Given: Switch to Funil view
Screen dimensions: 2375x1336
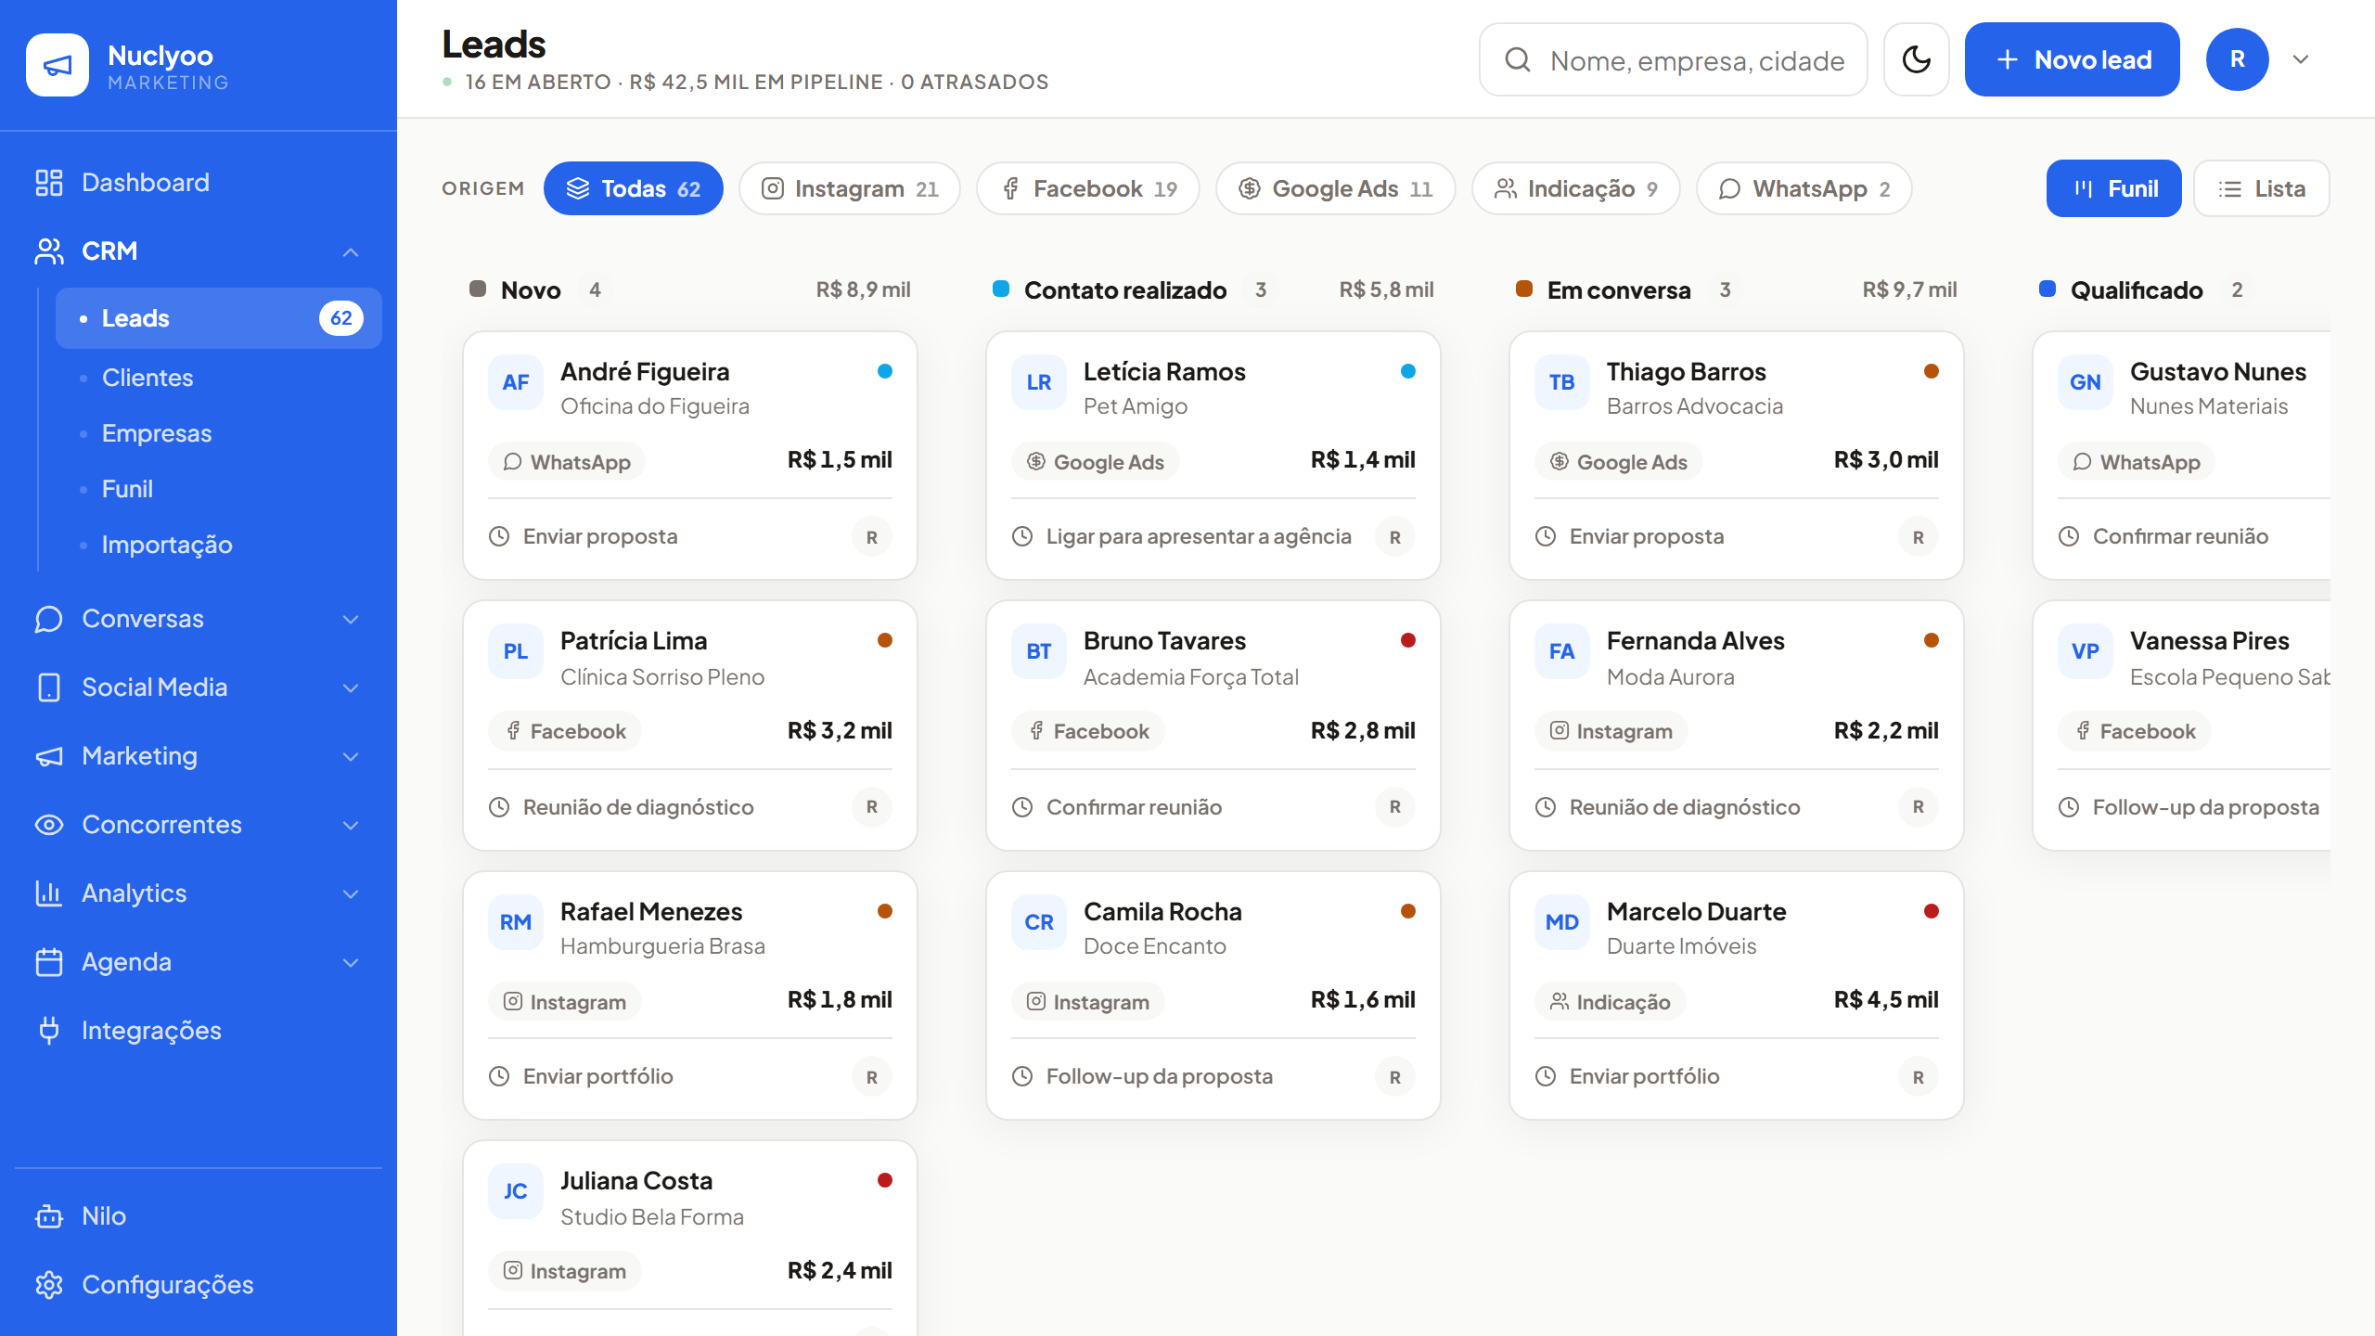Looking at the screenshot, I should point(2114,188).
